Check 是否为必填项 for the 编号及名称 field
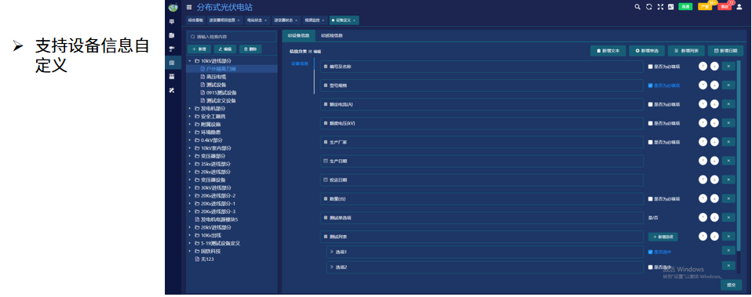The image size is (752, 297). pyautogui.click(x=650, y=67)
